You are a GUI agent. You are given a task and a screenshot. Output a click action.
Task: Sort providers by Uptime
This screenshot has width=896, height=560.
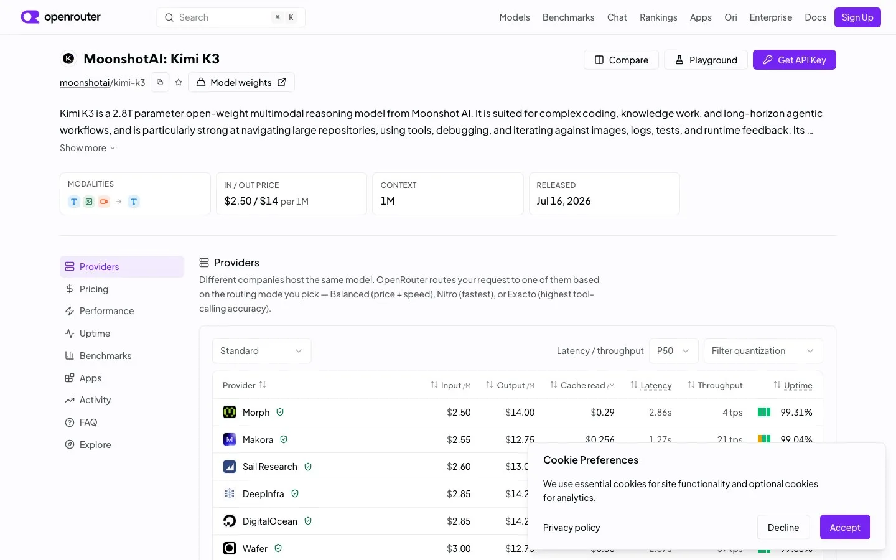click(793, 385)
